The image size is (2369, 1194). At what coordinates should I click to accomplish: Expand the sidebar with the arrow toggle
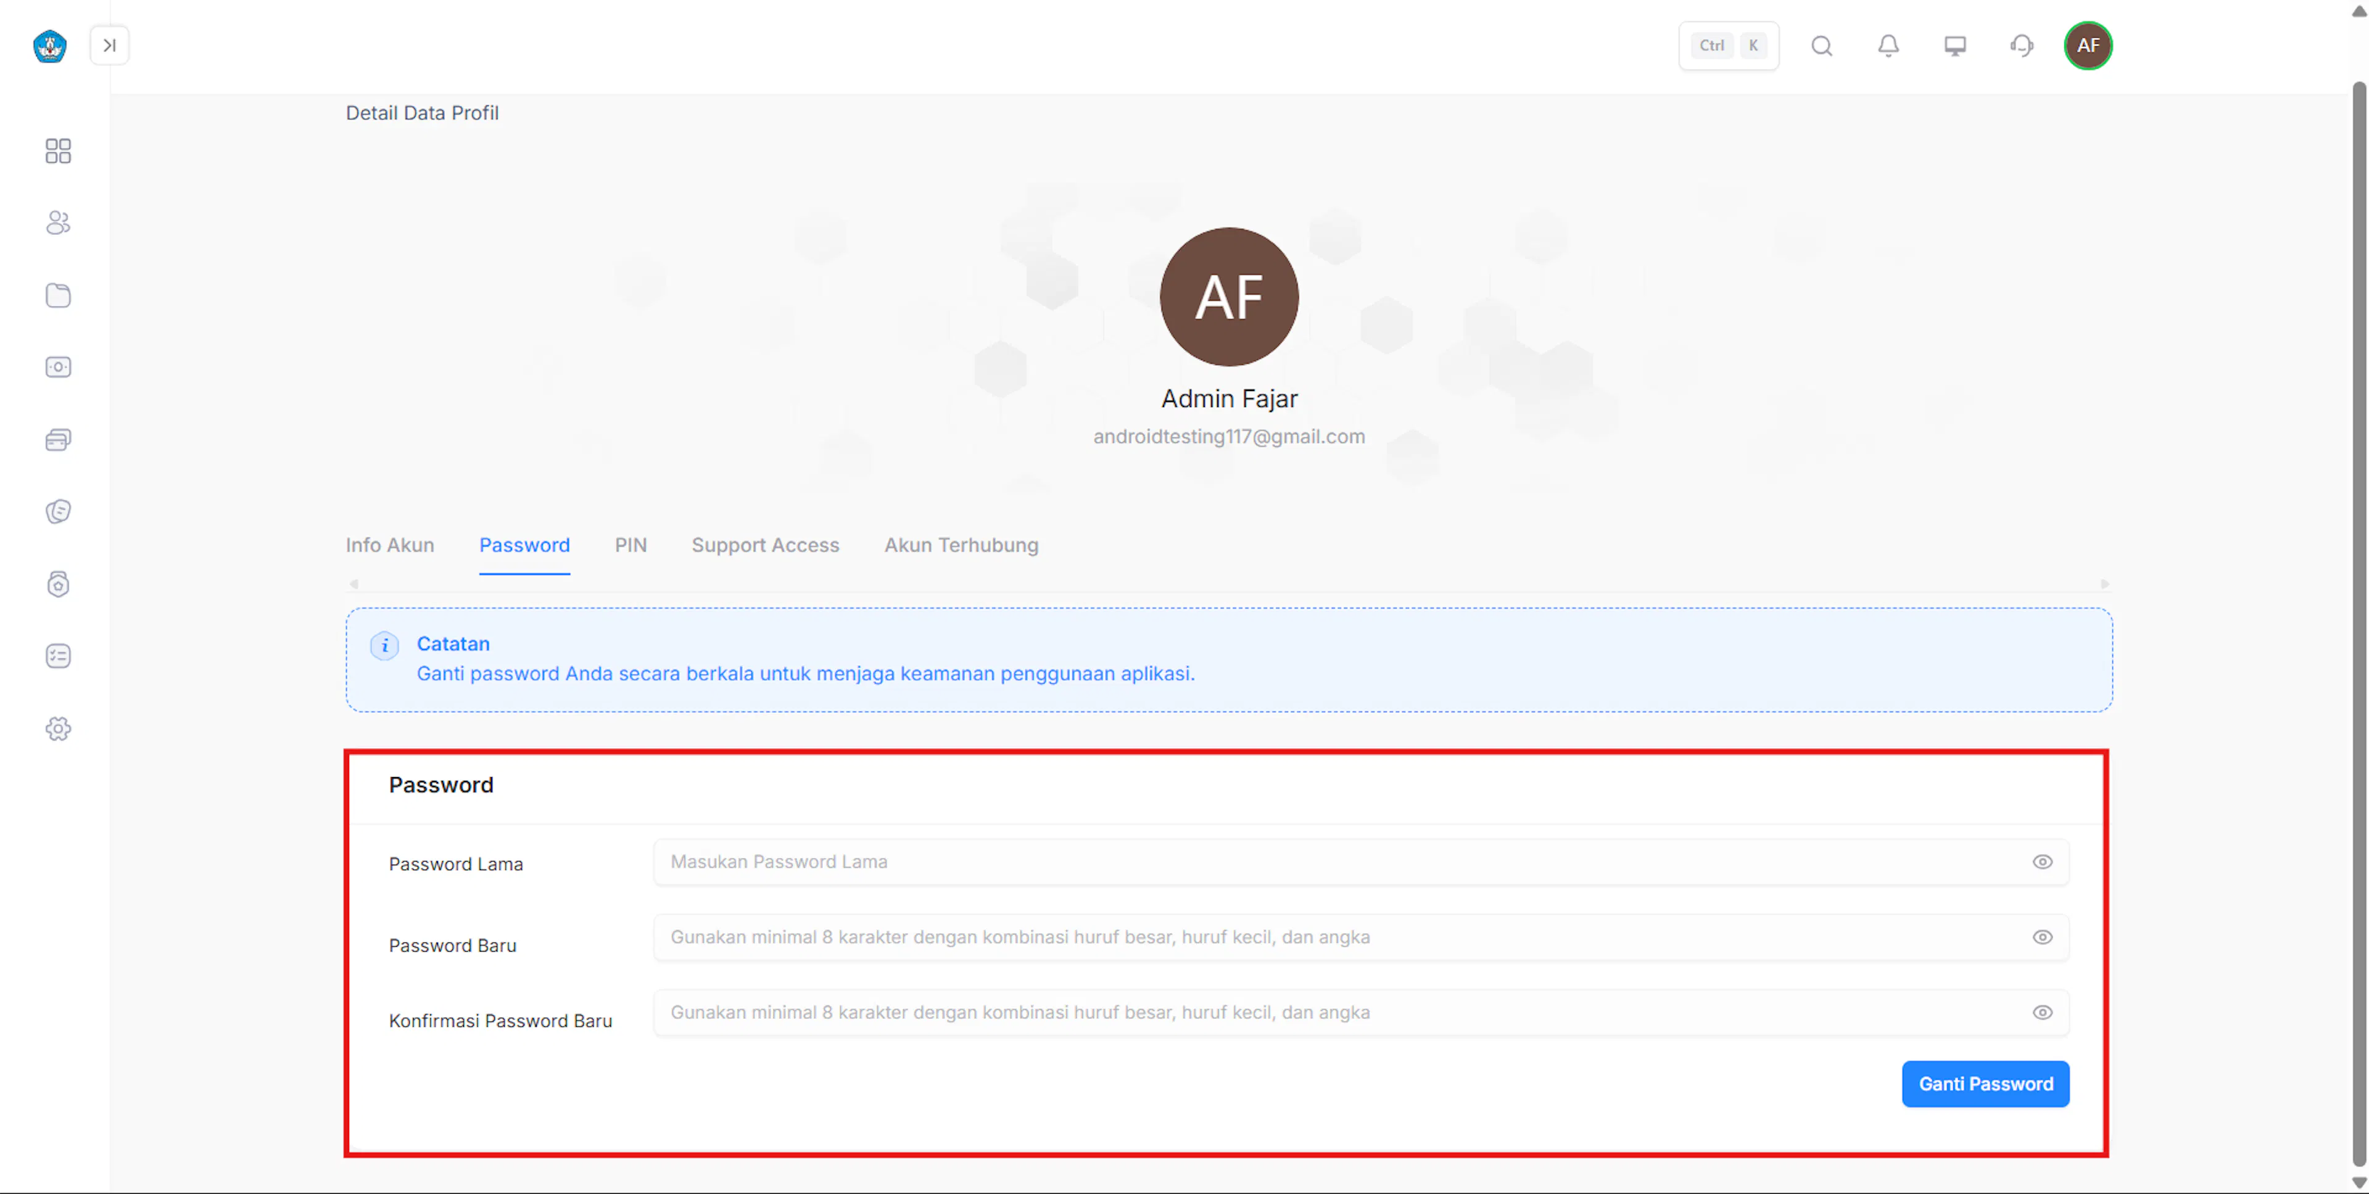[x=109, y=45]
